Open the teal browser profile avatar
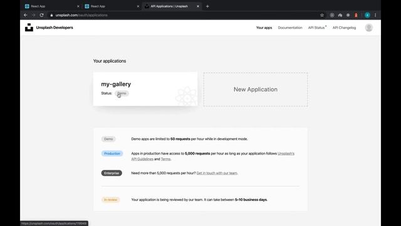 [x=367, y=15]
